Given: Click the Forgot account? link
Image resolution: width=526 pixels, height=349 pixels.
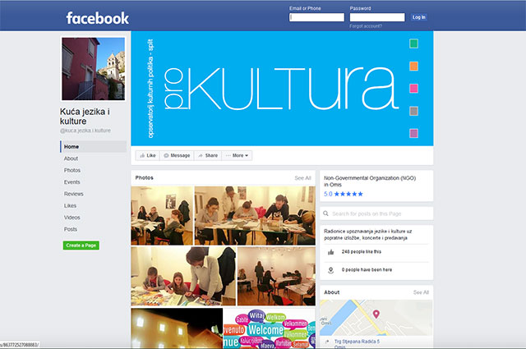Looking at the screenshot, I should tap(366, 26).
